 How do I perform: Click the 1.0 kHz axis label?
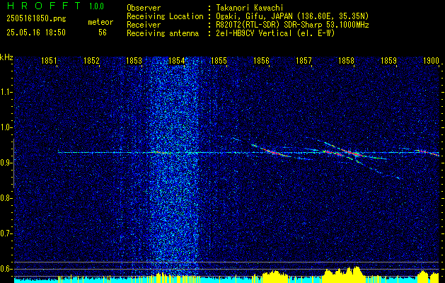6,127
